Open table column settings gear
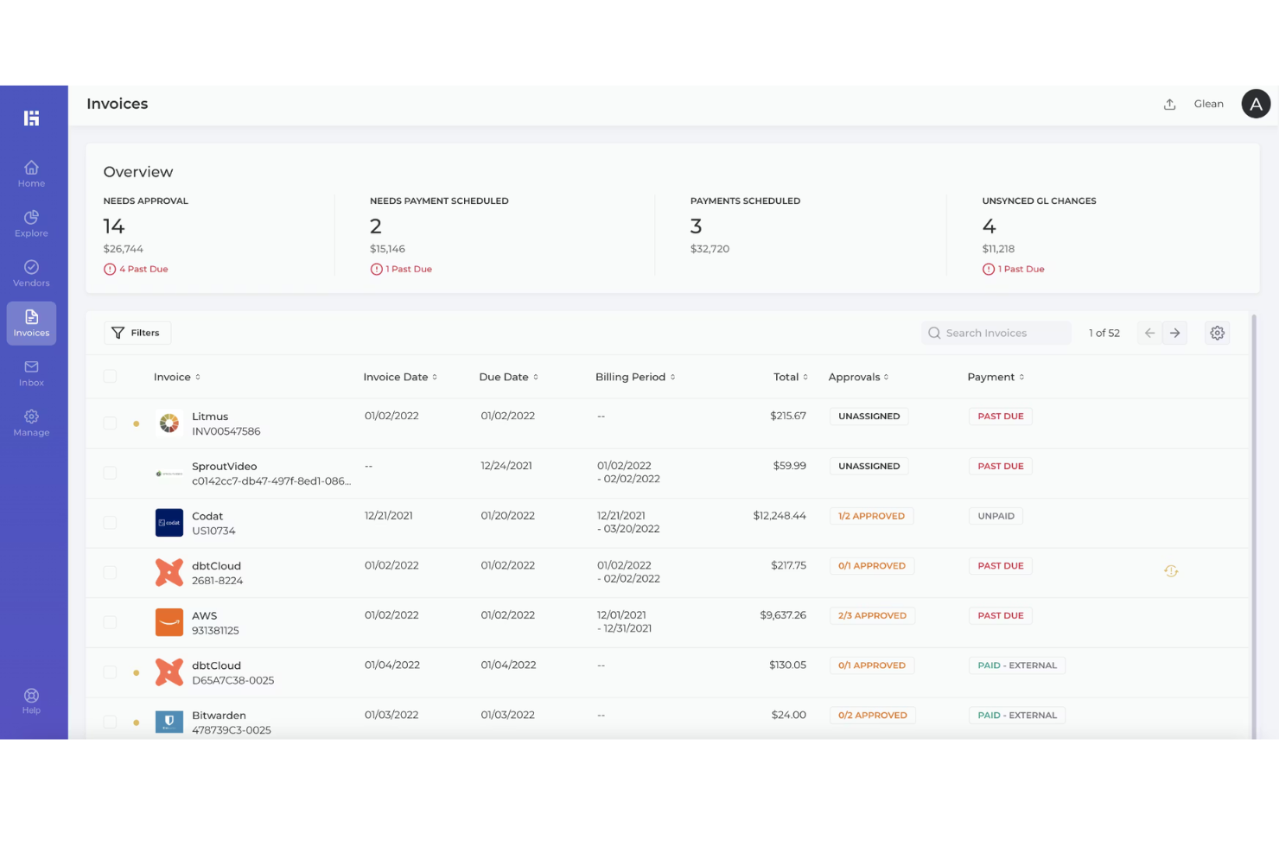Viewport: 1279px width, 853px height. tap(1217, 333)
